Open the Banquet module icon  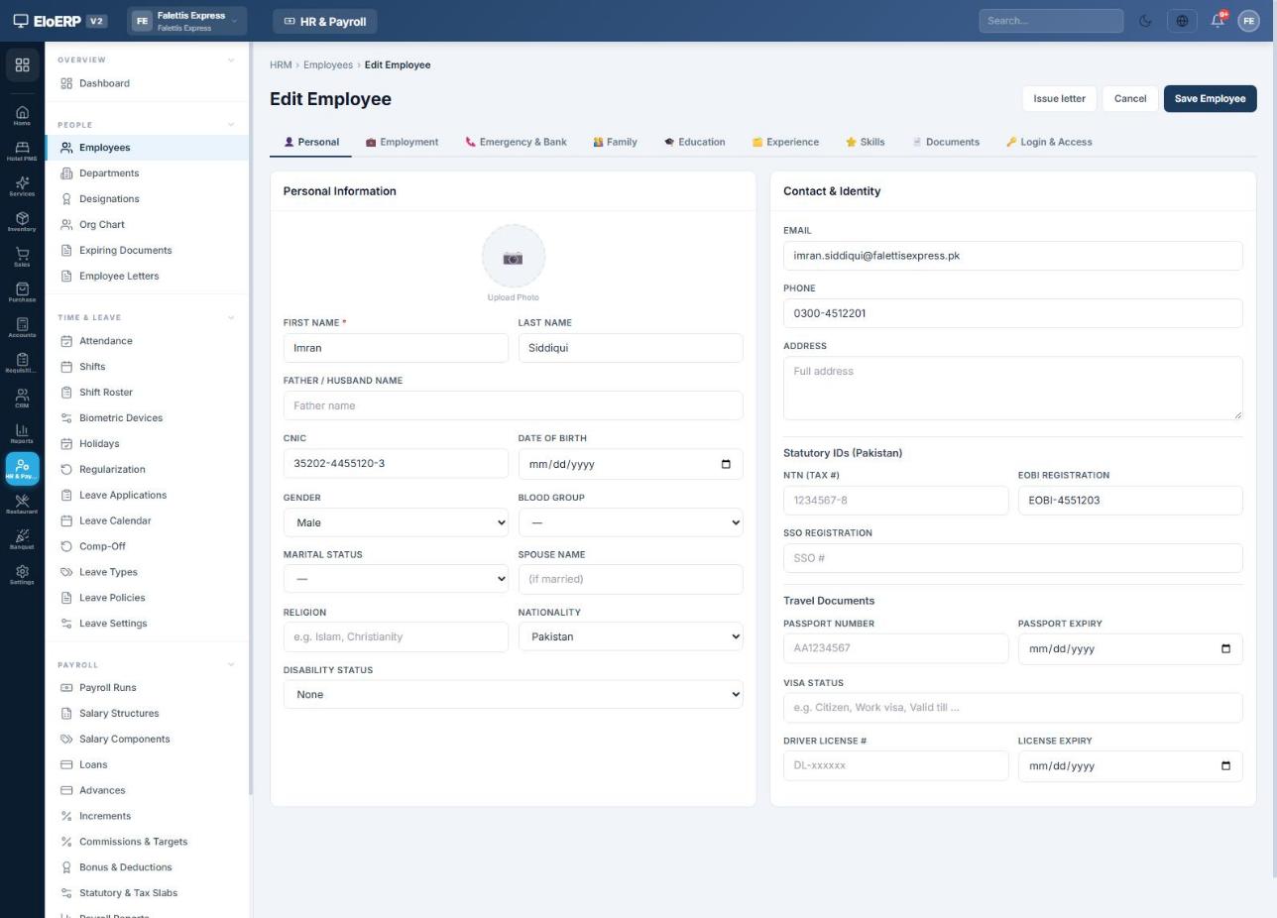coord(22,540)
